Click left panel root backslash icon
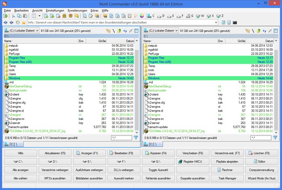 [x=114, y=31]
